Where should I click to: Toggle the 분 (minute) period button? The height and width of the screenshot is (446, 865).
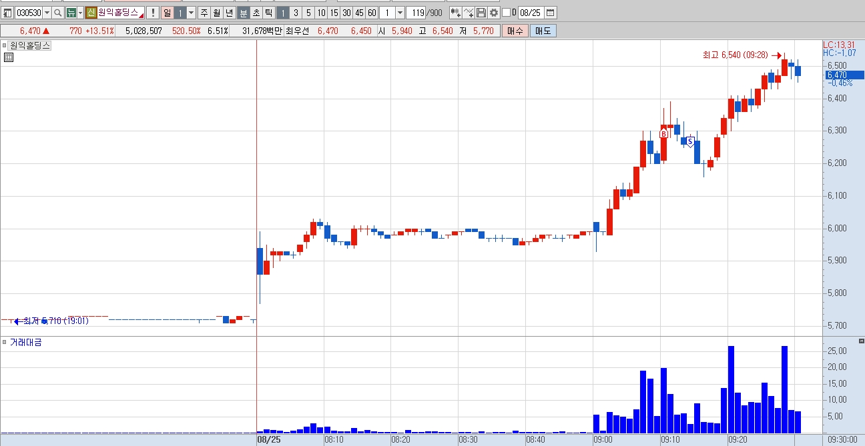tap(244, 13)
